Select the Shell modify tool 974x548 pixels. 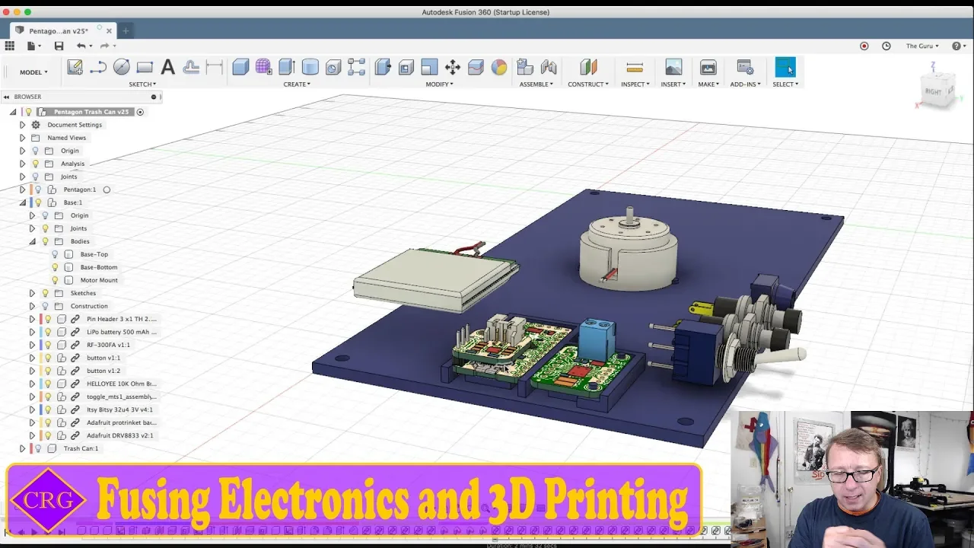coord(406,67)
